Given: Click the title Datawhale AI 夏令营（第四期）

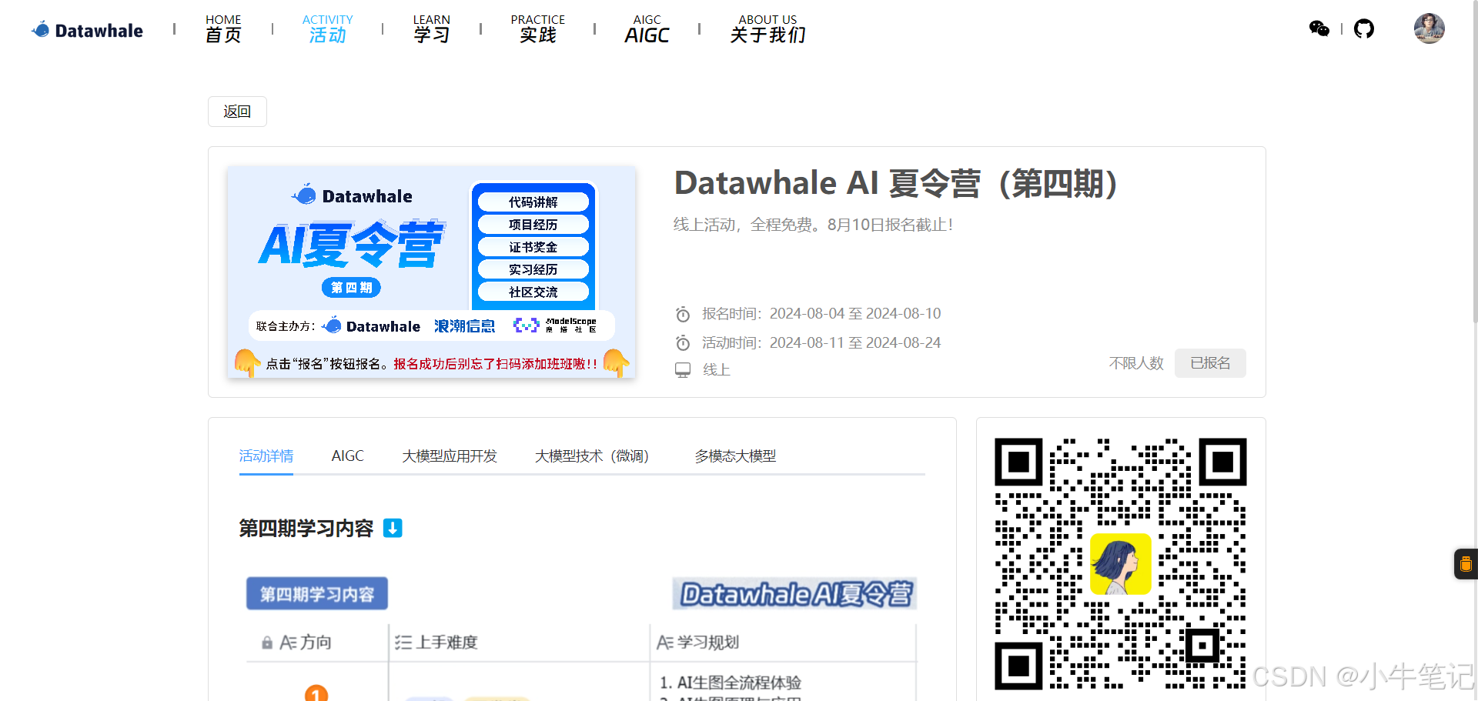Looking at the screenshot, I should (x=896, y=184).
